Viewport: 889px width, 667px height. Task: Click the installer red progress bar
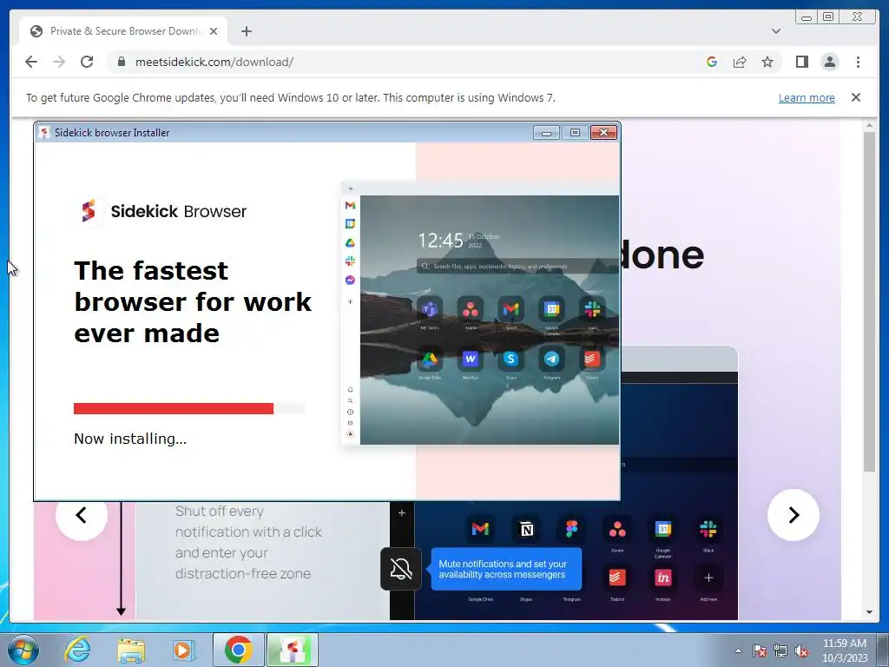(174, 408)
